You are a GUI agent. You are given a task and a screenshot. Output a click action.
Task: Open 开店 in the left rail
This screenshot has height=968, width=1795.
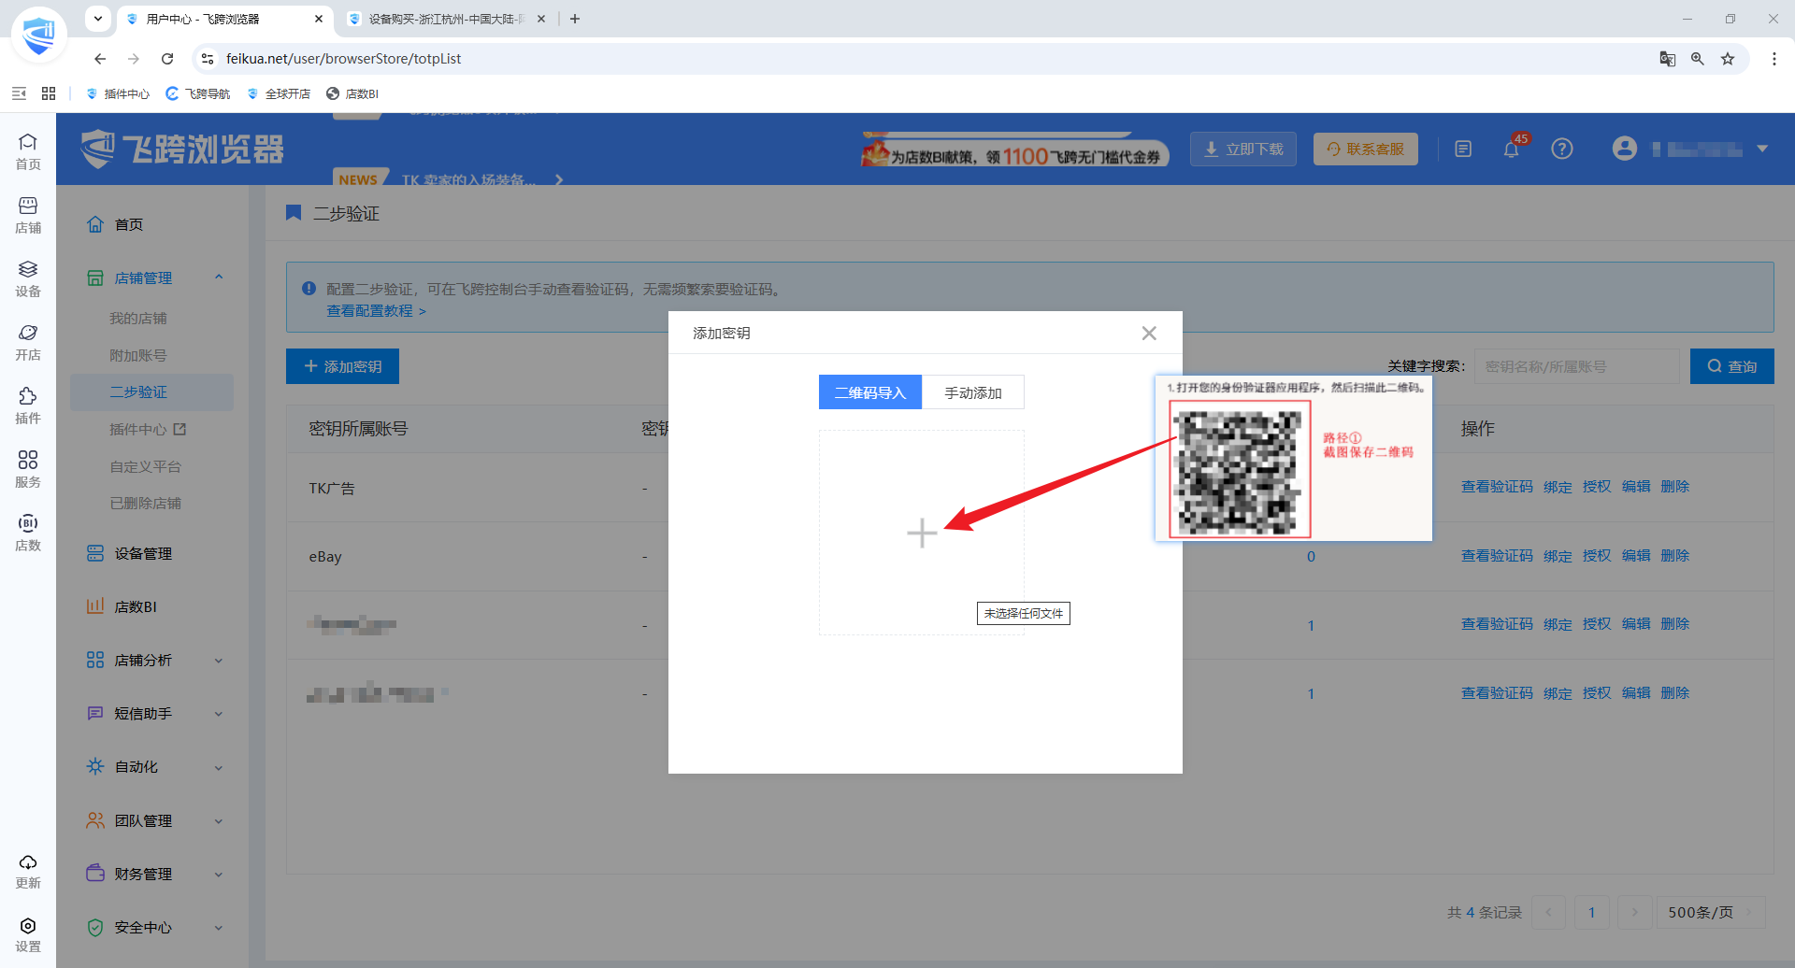point(28,342)
